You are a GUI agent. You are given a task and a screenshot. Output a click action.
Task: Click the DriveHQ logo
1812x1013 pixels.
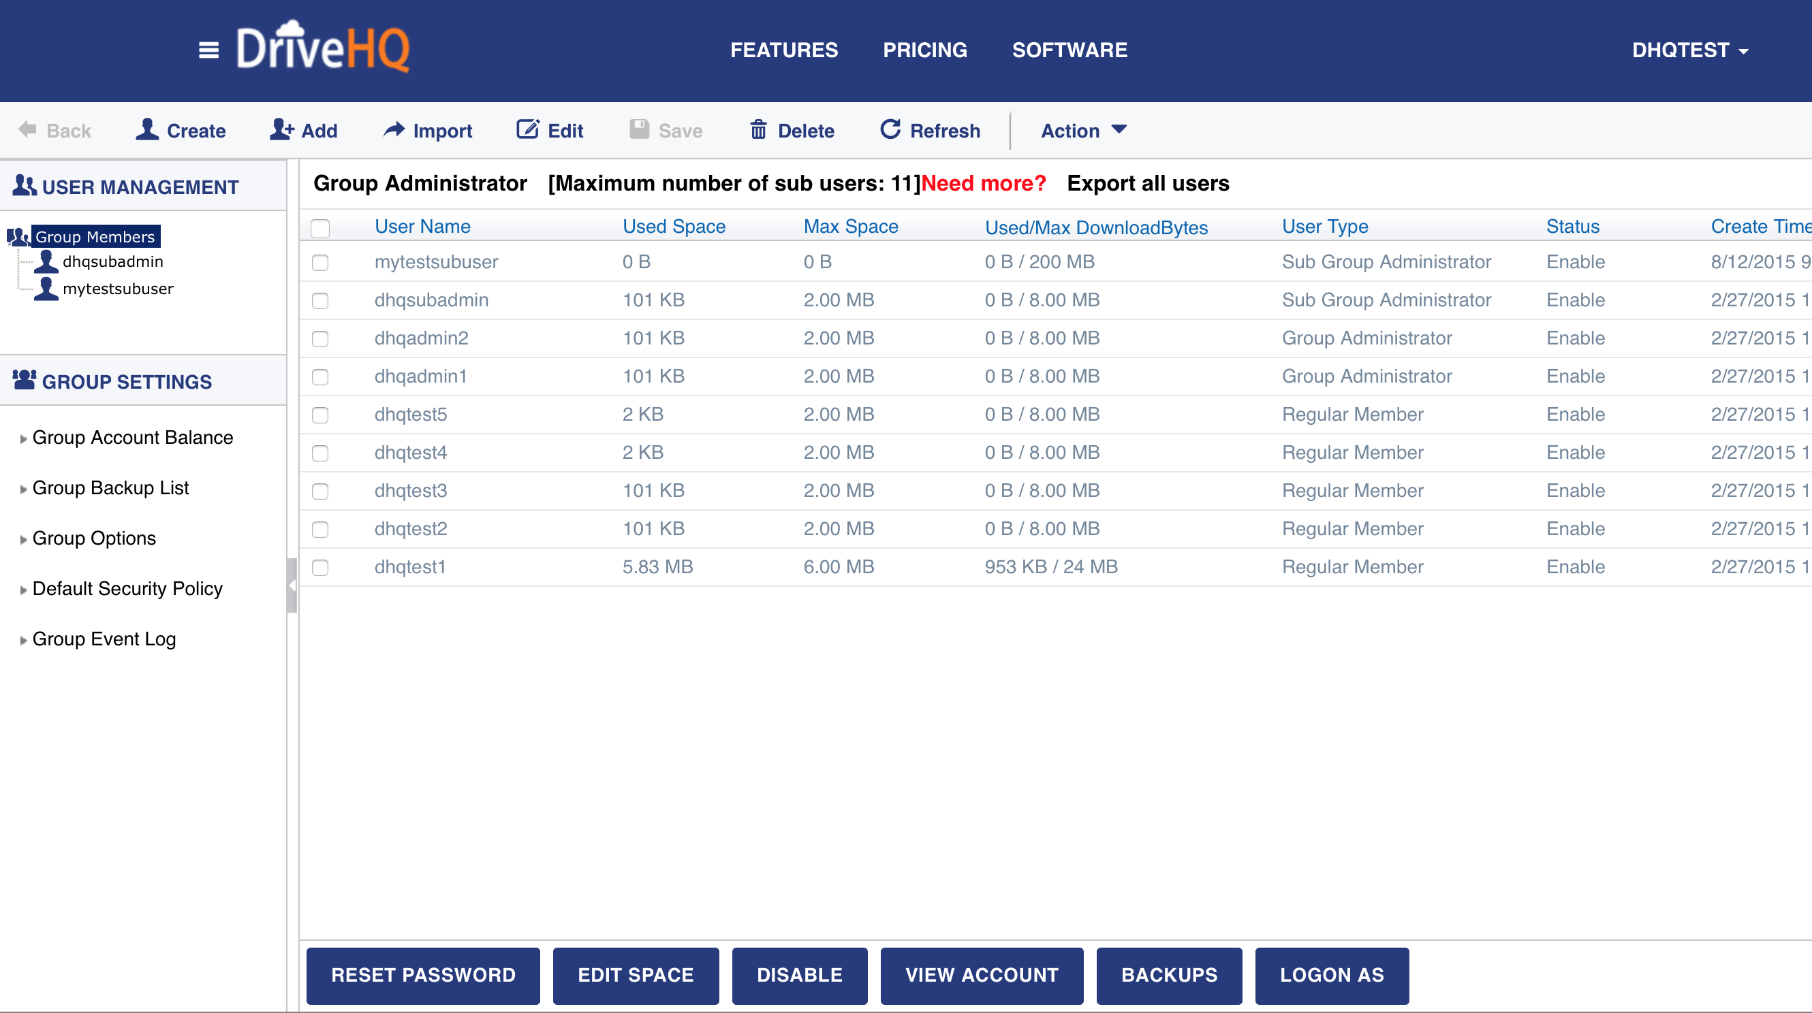[x=324, y=48]
